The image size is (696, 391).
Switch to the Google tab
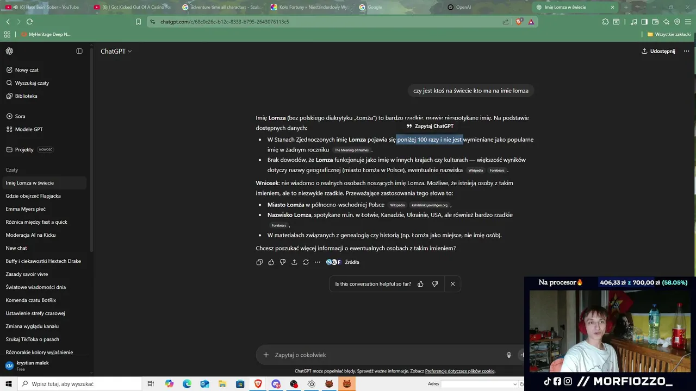pos(397,7)
